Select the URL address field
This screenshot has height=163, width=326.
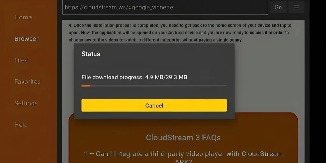(165, 7)
